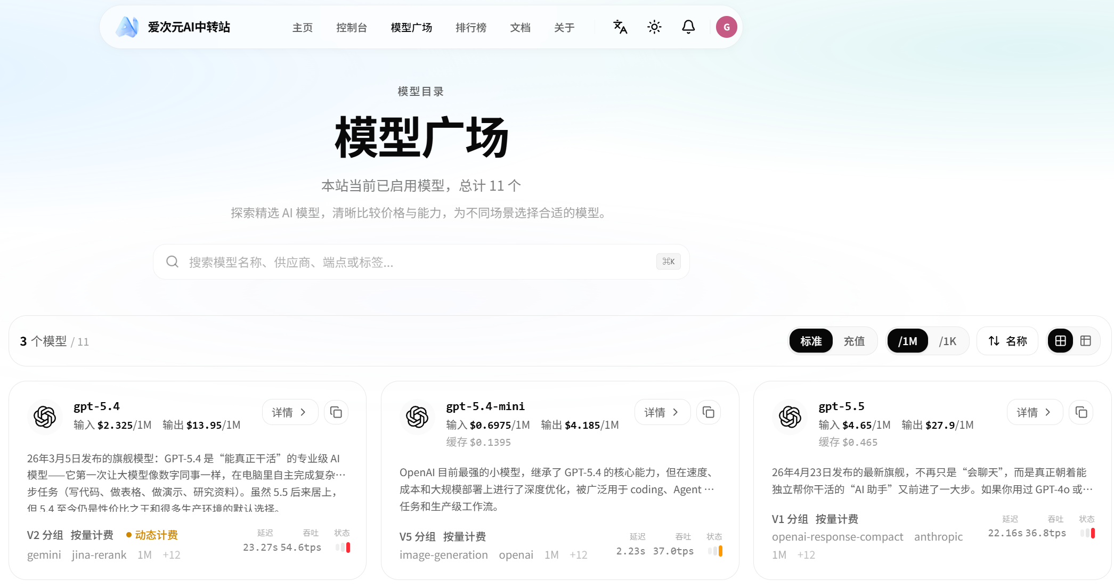The image size is (1114, 588).
Task: Open the notifications bell
Action: click(688, 27)
